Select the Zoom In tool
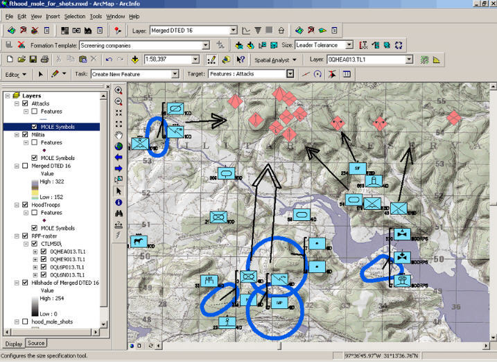The width and height of the screenshot is (497, 363). 119,90
